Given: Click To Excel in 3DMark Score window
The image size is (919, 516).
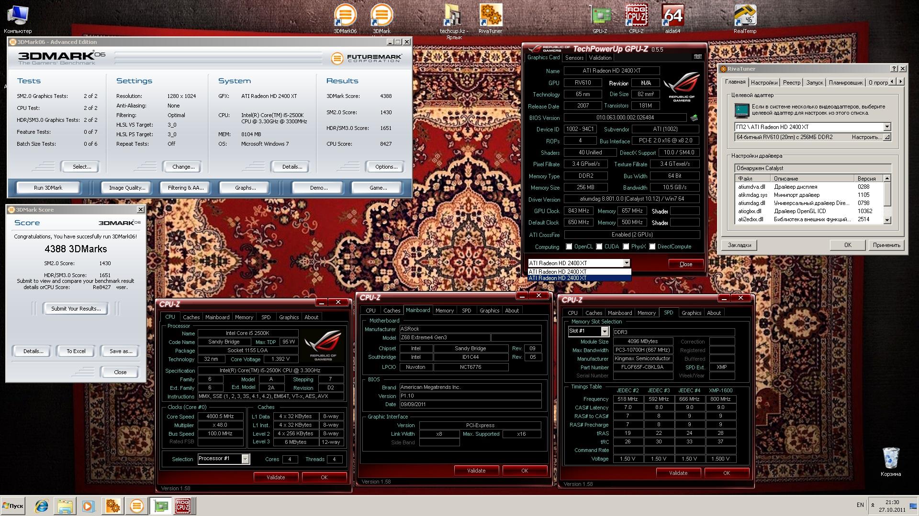Looking at the screenshot, I should [76, 351].
